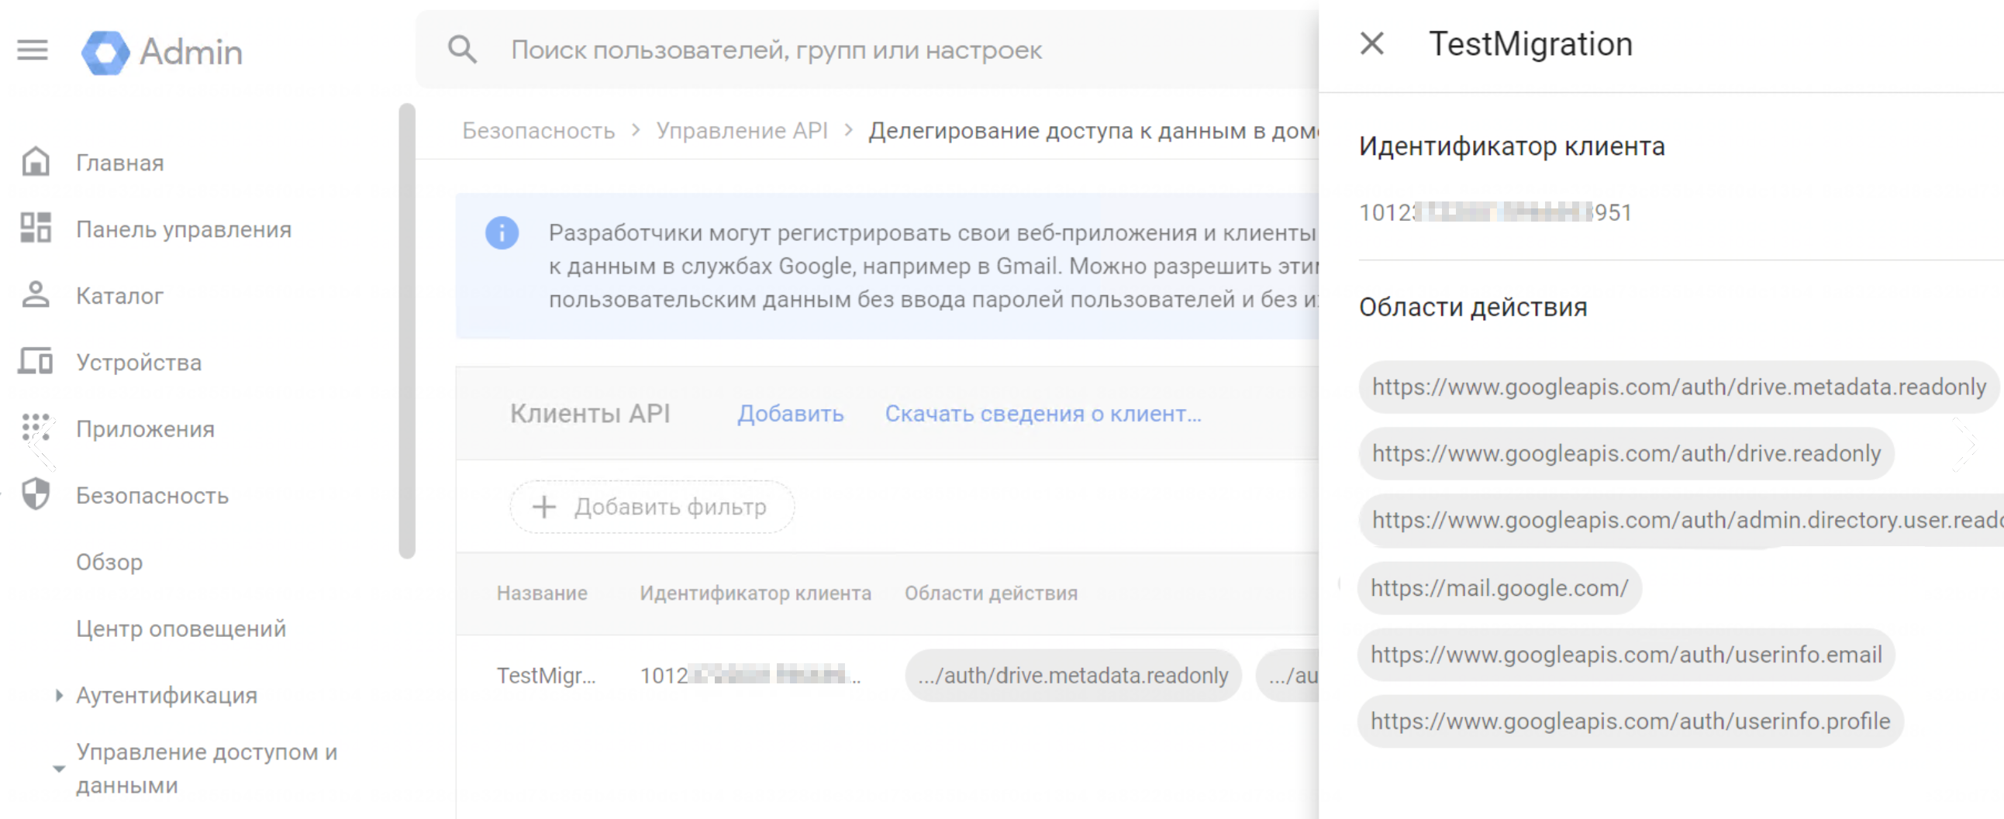Click the Добавить link for API clients
The width and height of the screenshot is (2004, 819).
coord(790,414)
